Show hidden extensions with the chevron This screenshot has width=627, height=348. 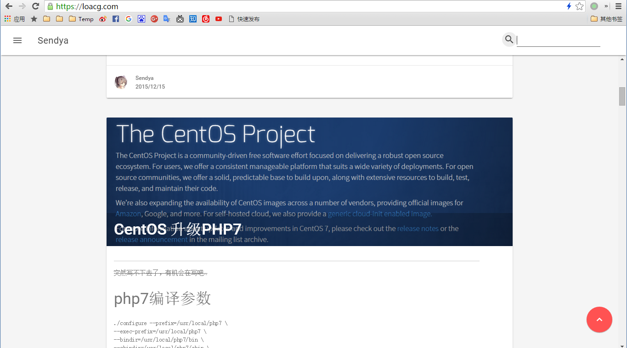coord(606,6)
